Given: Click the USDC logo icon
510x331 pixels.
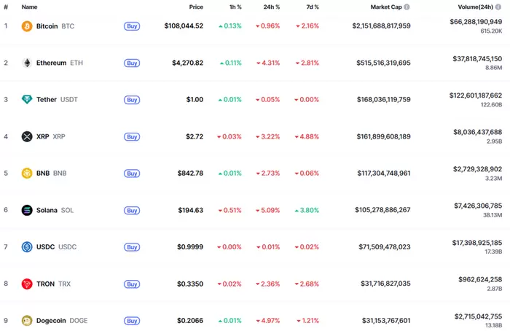Looking at the screenshot, I should [x=27, y=247].
